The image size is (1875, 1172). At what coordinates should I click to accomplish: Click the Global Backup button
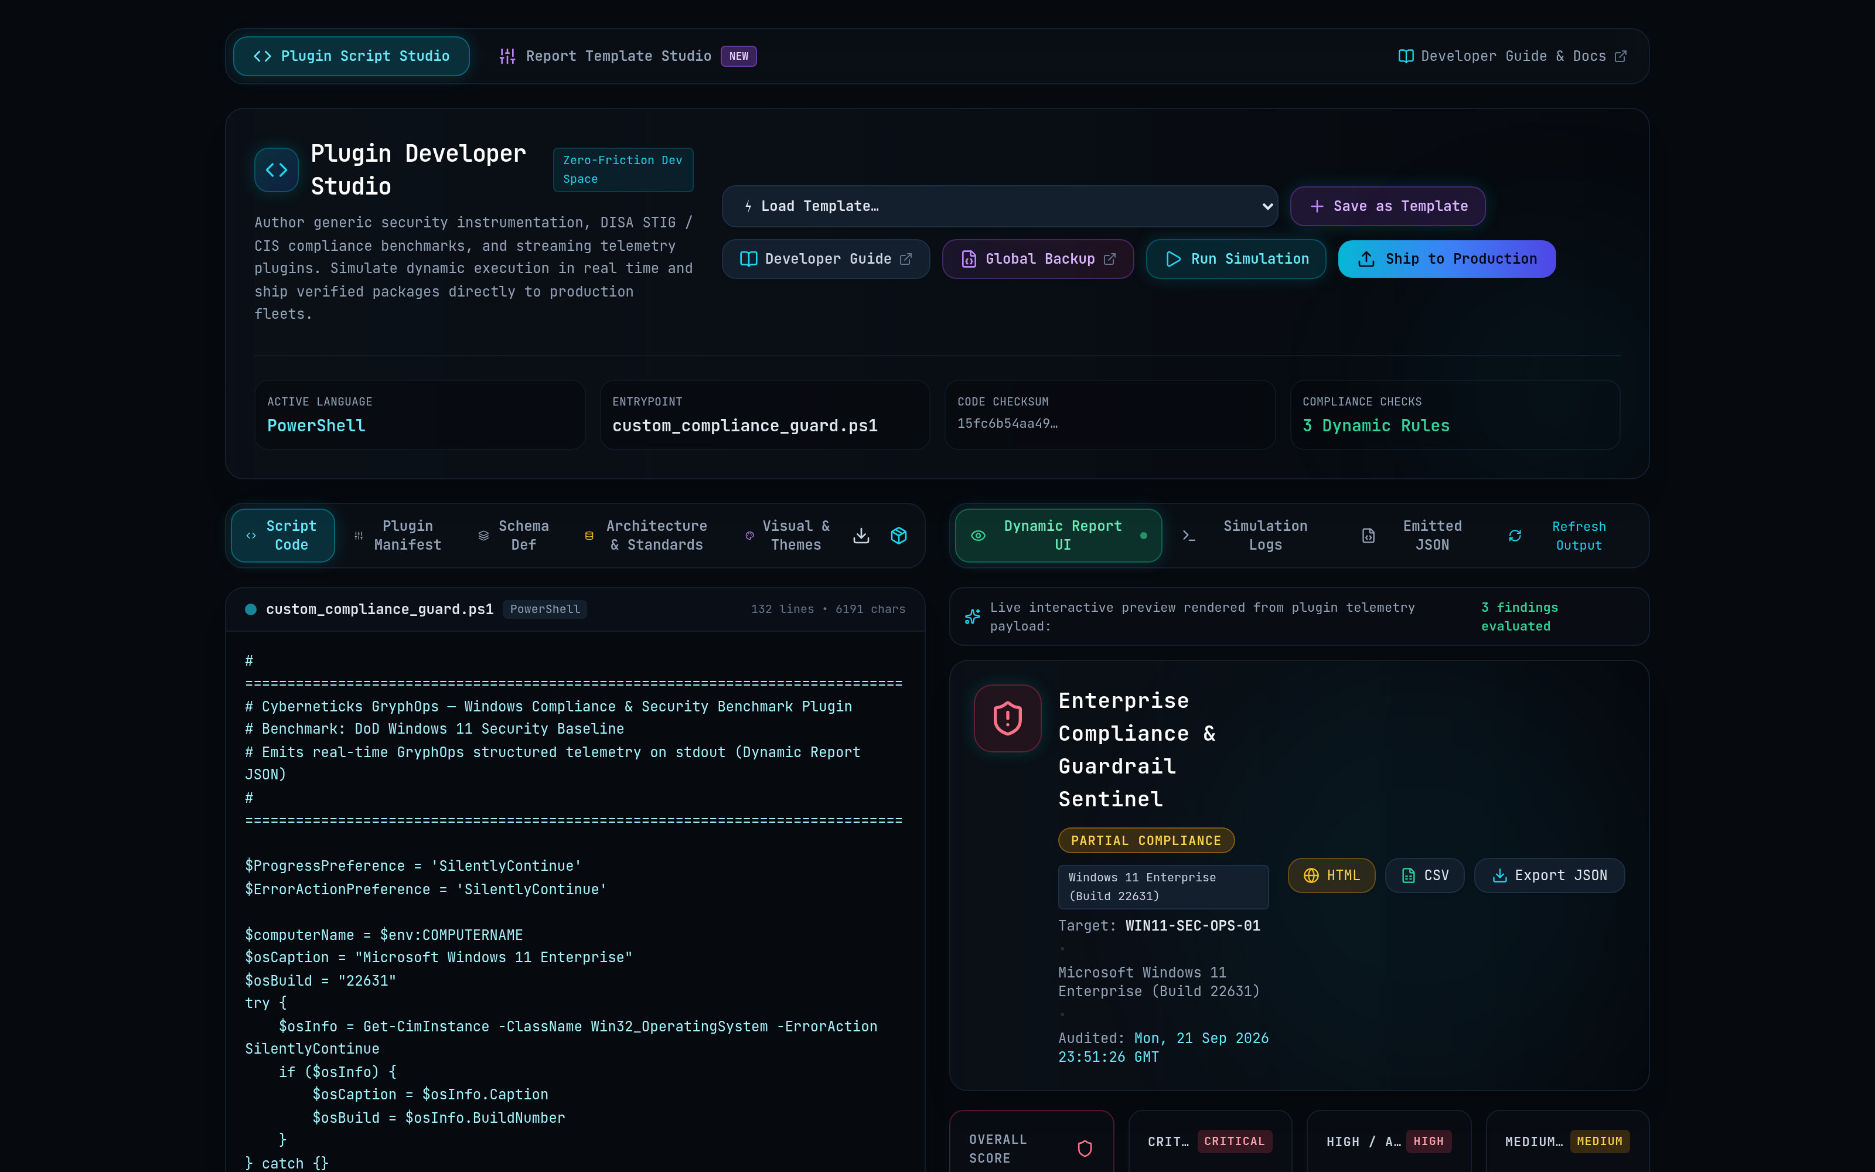click(1038, 259)
